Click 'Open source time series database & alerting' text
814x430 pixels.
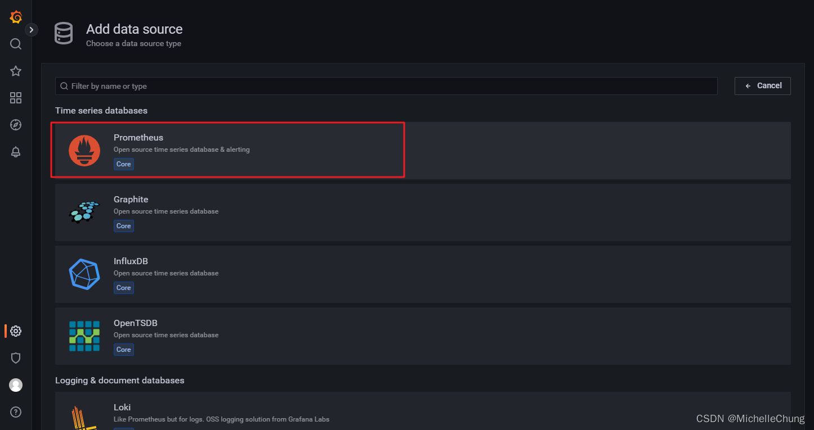pyautogui.click(x=182, y=150)
